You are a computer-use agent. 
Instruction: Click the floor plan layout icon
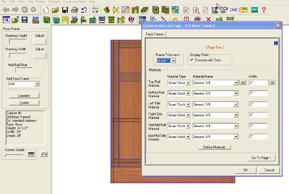175,10
